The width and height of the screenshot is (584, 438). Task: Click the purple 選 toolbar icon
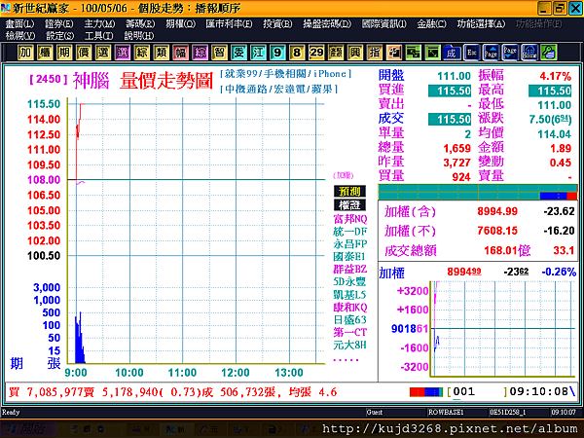pos(123,53)
